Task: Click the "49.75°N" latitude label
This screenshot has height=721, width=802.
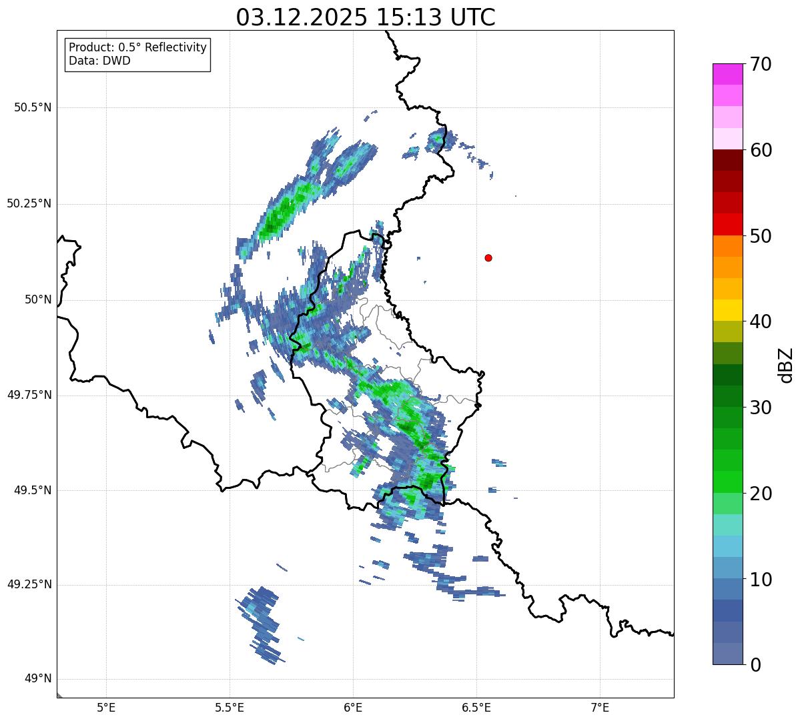Action: click(x=29, y=396)
